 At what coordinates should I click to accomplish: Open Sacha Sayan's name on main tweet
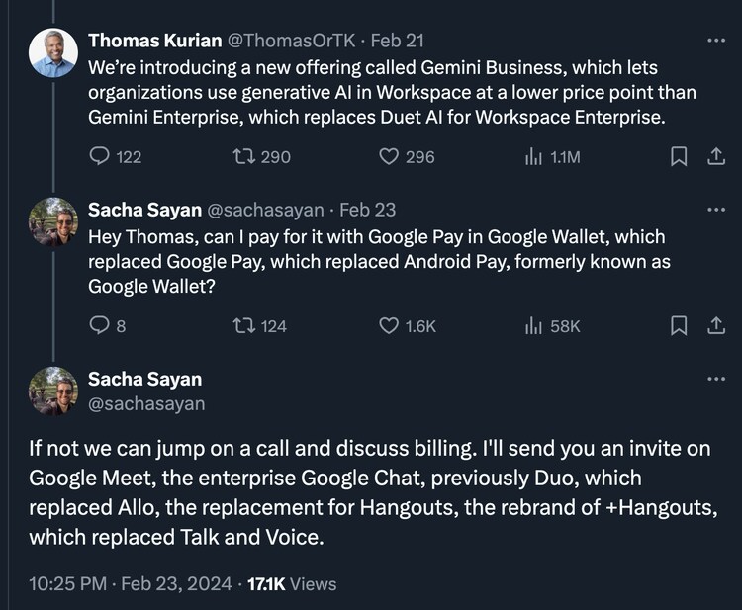pyautogui.click(x=146, y=379)
